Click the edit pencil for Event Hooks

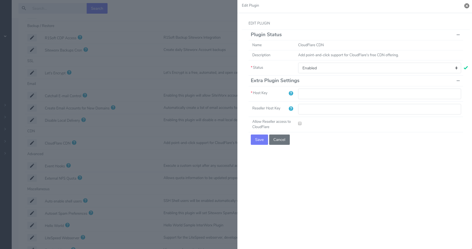coord(32,166)
